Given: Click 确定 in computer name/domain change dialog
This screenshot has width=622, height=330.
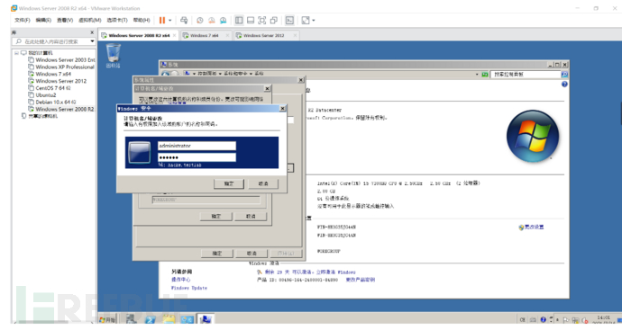Looking at the screenshot, I should 215,217.
